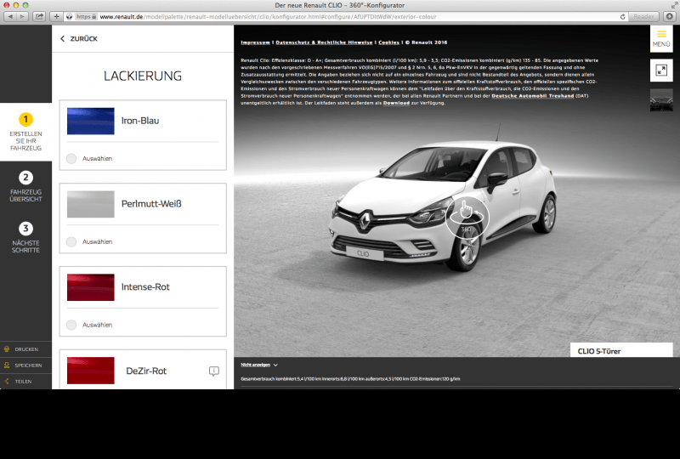Reload the page with the refresh icon
This screenshot has height=459, width=680.
coord(623,16)
